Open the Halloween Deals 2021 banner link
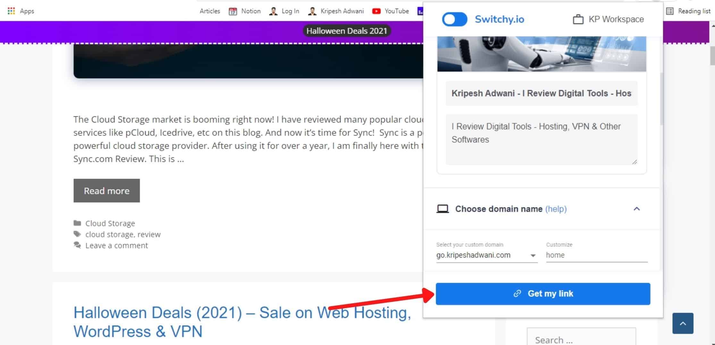Screen dimensions: 715x345 click(347, 31)
